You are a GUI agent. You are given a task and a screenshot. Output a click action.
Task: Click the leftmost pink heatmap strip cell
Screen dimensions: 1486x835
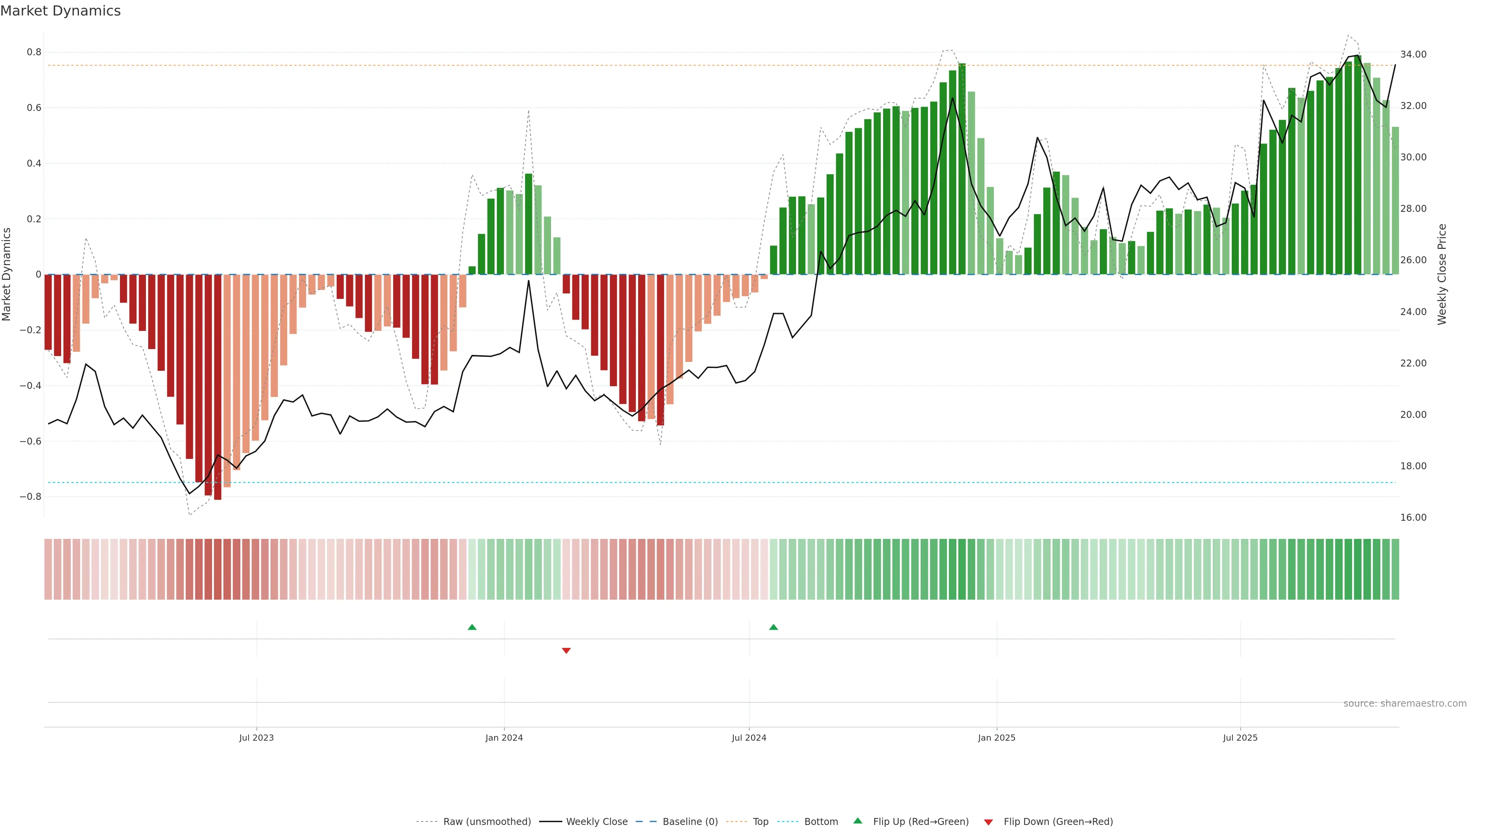(48, 569)
